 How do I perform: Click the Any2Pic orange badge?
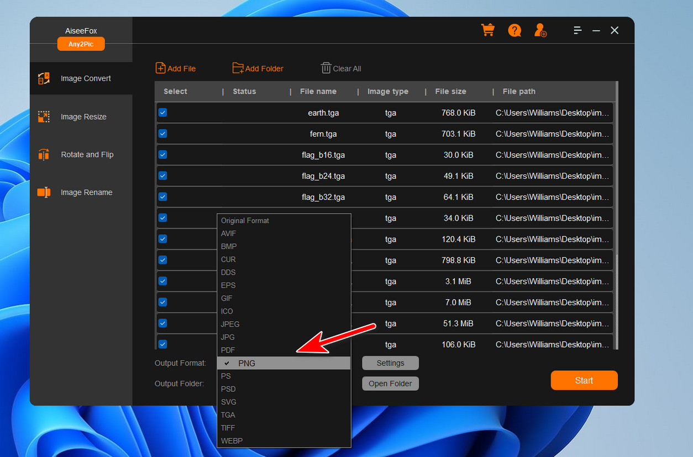pos(81,44)
